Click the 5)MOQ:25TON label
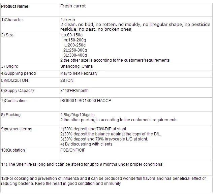The height and width of the screenshot is (194, 214). pos(14,81)
